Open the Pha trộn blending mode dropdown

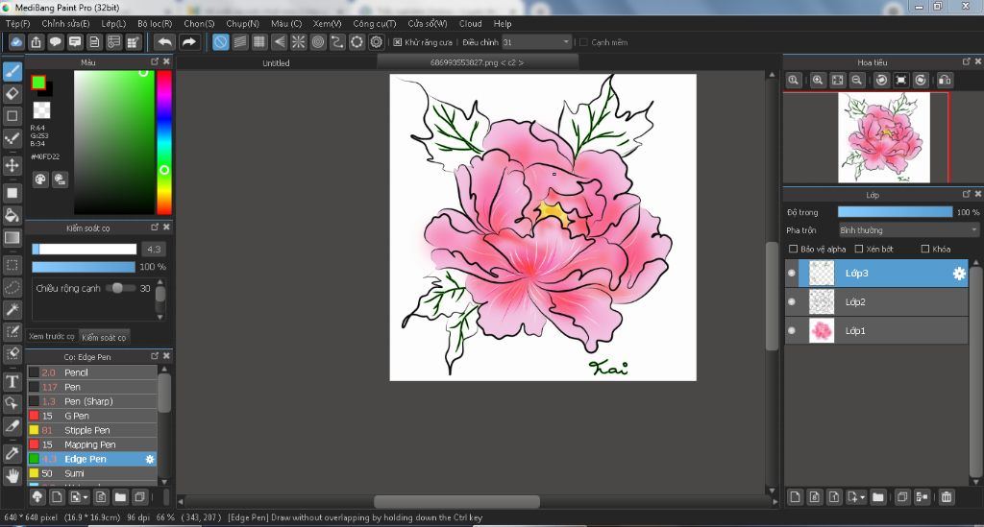[x=909, y=230]
